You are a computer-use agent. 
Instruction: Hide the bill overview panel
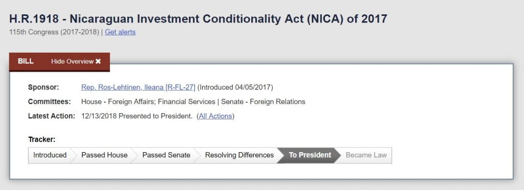click(76, 61)
